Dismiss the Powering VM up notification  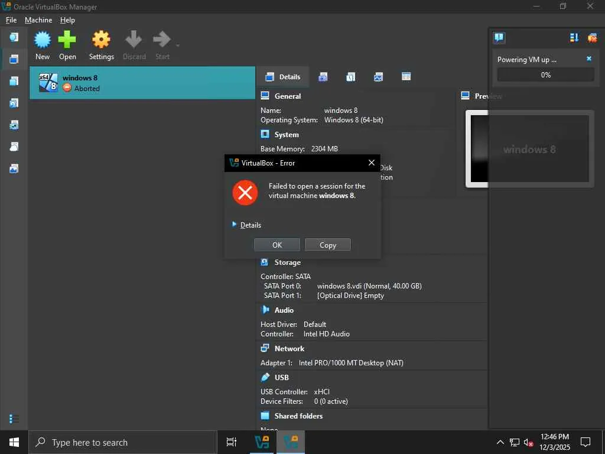pos(589,59)
